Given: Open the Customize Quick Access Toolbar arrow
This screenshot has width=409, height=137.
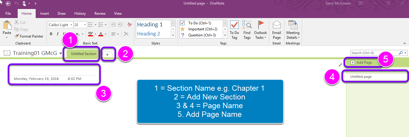Looking at the screenshot, I should click(35, 4).
